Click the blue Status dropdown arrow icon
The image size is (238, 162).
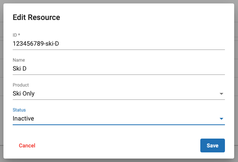click(221, 119)
